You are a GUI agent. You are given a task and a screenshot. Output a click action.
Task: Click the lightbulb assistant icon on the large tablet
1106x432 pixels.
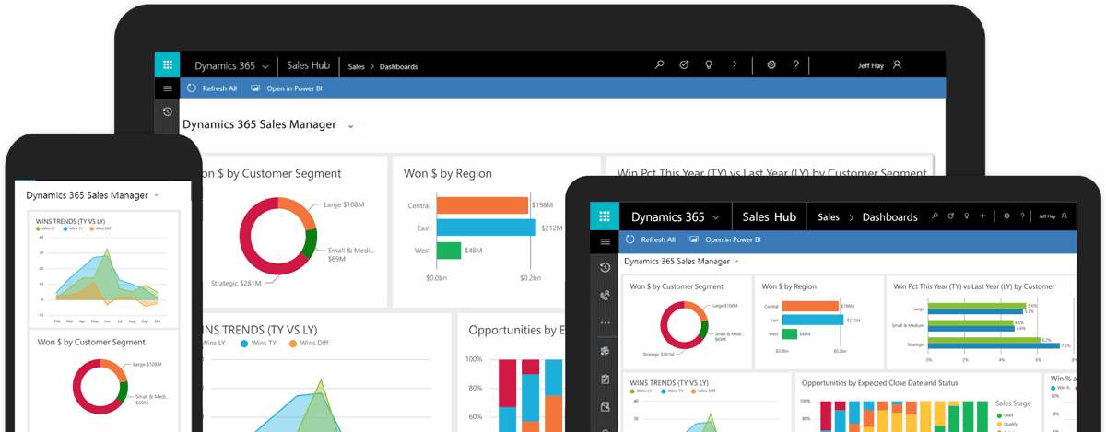point(709,65)
